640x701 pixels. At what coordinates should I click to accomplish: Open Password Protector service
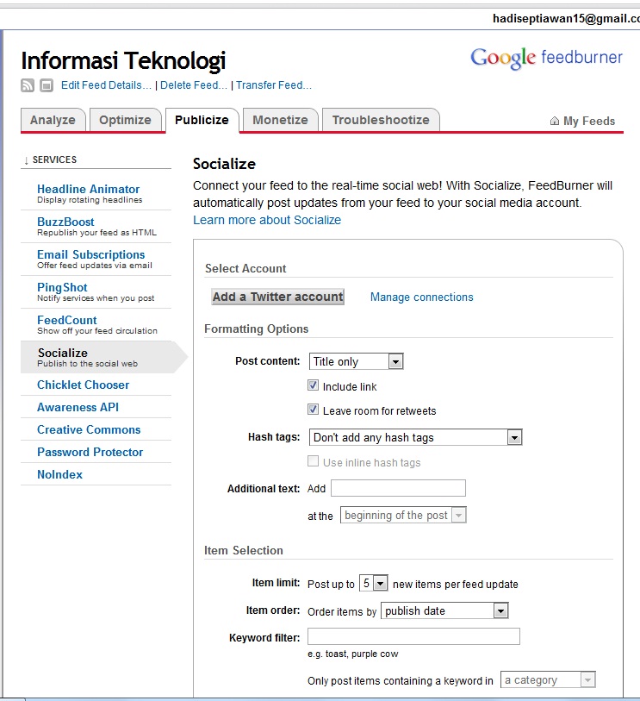click(x=90, y=452)
